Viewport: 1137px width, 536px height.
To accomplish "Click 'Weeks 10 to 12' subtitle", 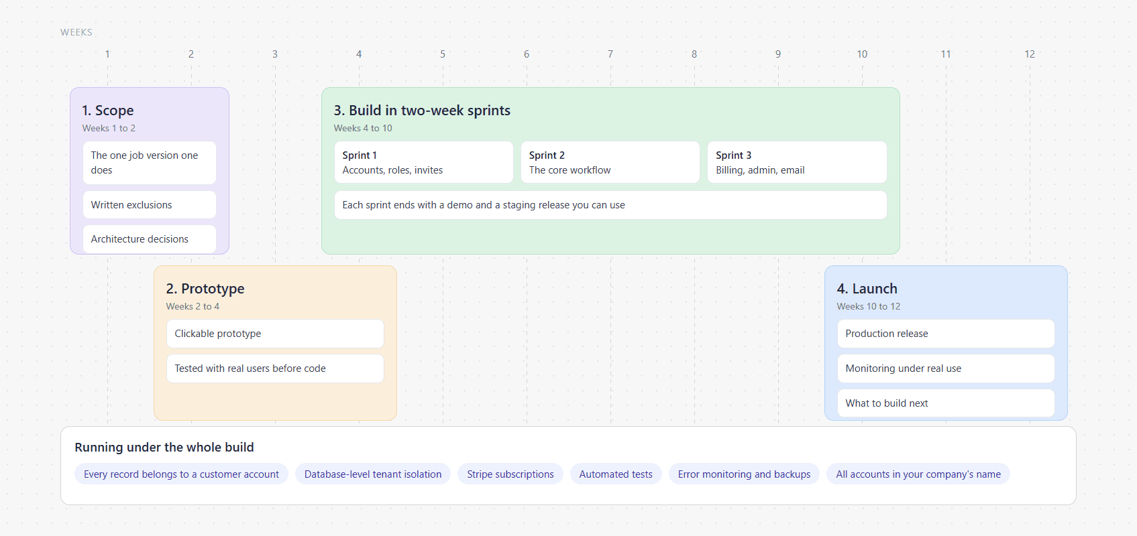I will coord(869,306).
